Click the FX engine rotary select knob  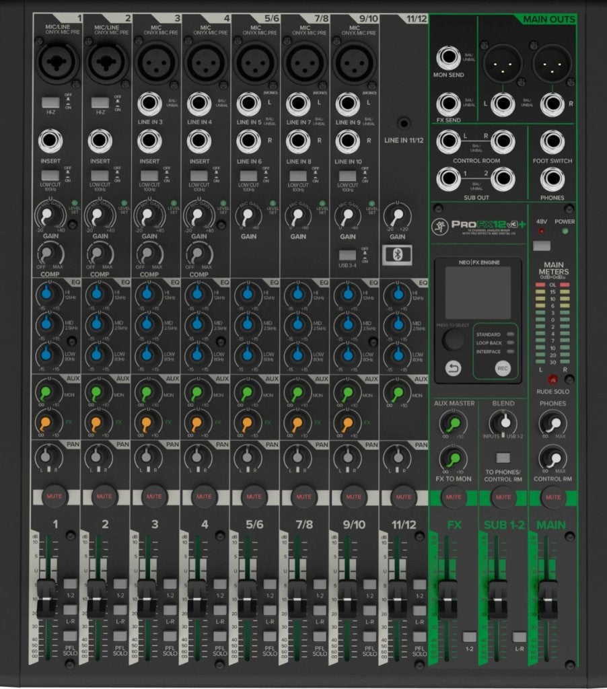click(x=453, y=340)
